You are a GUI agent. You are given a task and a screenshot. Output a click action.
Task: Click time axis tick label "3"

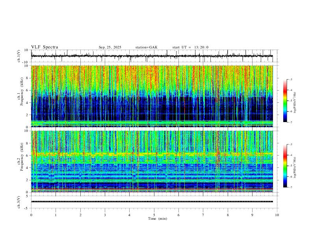[105, 215]
